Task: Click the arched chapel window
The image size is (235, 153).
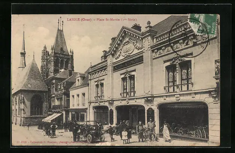Action: [36, 105]
